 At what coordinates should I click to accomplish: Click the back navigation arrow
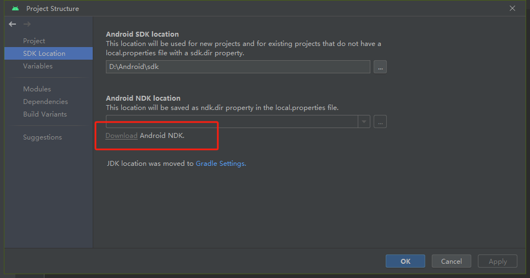coord(13,24)
